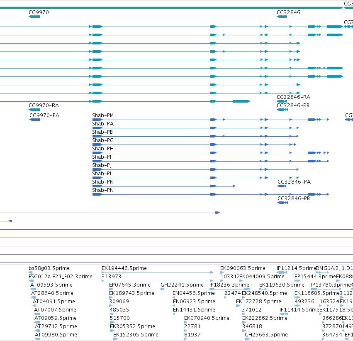Click the AT28640.5prime EST label
This screenshot has width=353, height=341.
(x=52, y=293)
